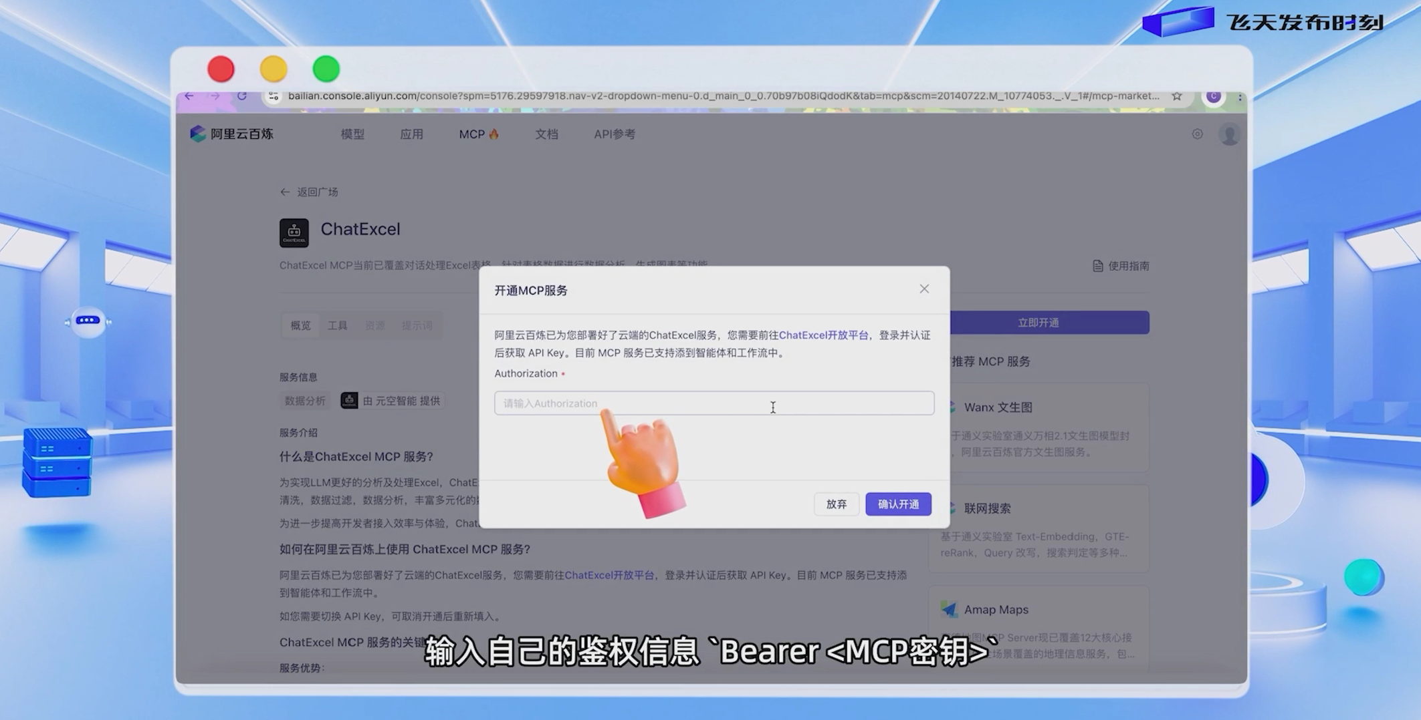Select the 应用 navigation item
Screen dimensions: 1421x720
coord(412,134)
